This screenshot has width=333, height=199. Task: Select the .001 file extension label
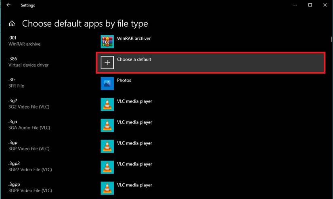pyautogui.click(x=13, y=38)
